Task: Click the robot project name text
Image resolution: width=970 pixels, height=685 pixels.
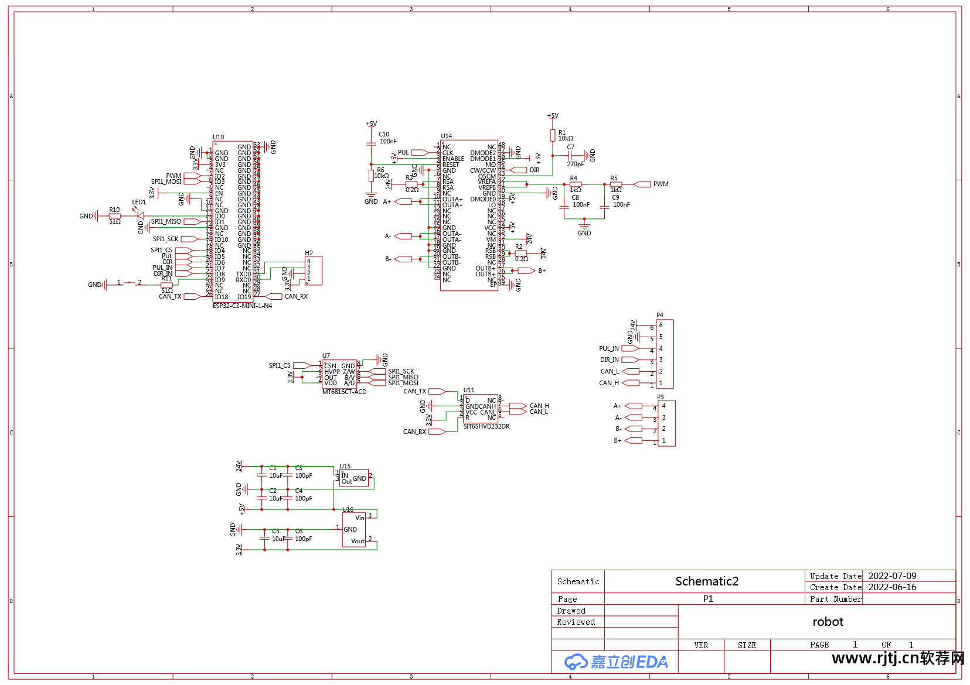Action: coord(828,622)
